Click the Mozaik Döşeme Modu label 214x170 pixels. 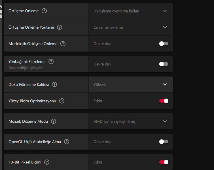pyautogui.click(x=28, y=121)
